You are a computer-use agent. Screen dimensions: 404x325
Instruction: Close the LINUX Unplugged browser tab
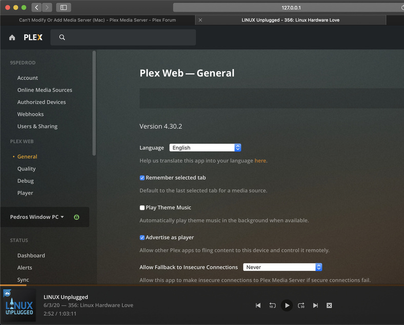coord(200,20)
